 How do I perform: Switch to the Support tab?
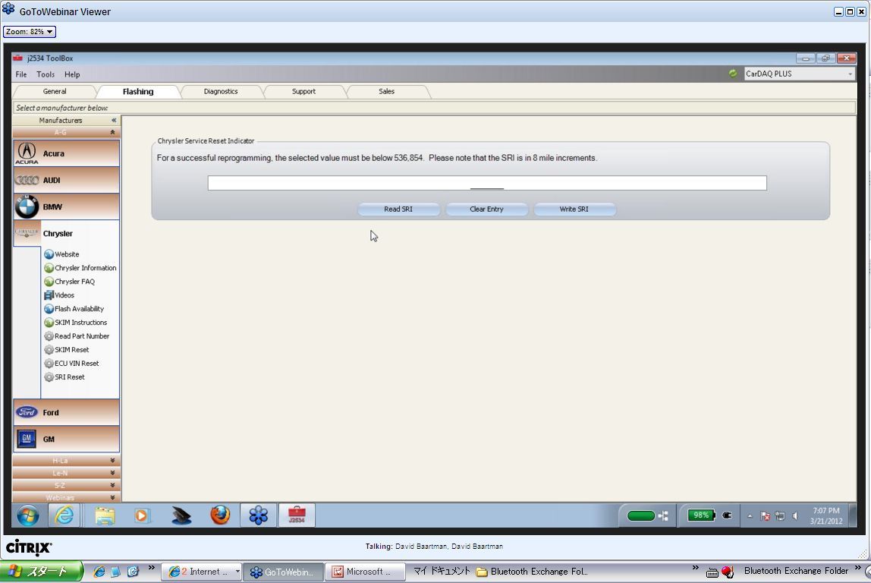303,91
